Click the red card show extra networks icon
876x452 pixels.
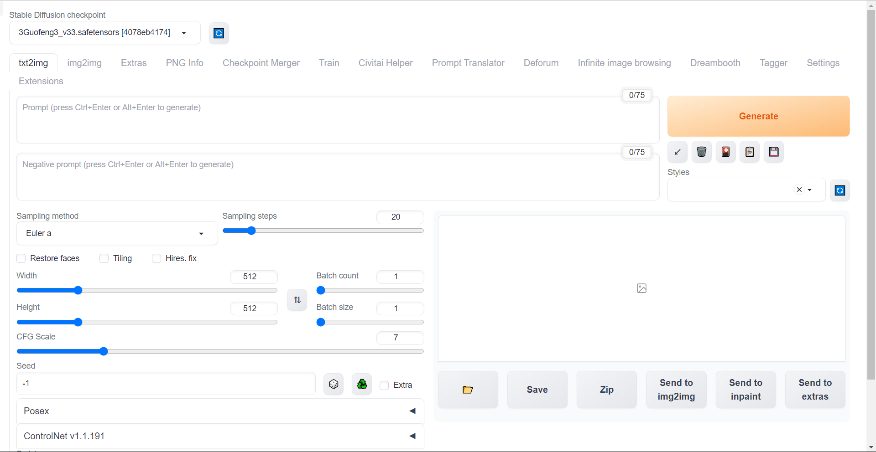click(725, 152)
